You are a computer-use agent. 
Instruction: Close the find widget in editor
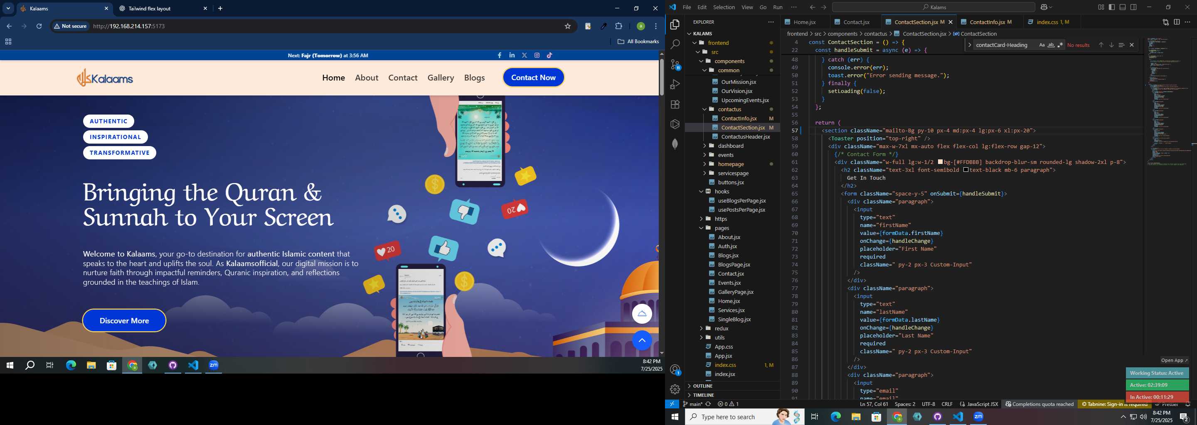(x=1132, y=45)
